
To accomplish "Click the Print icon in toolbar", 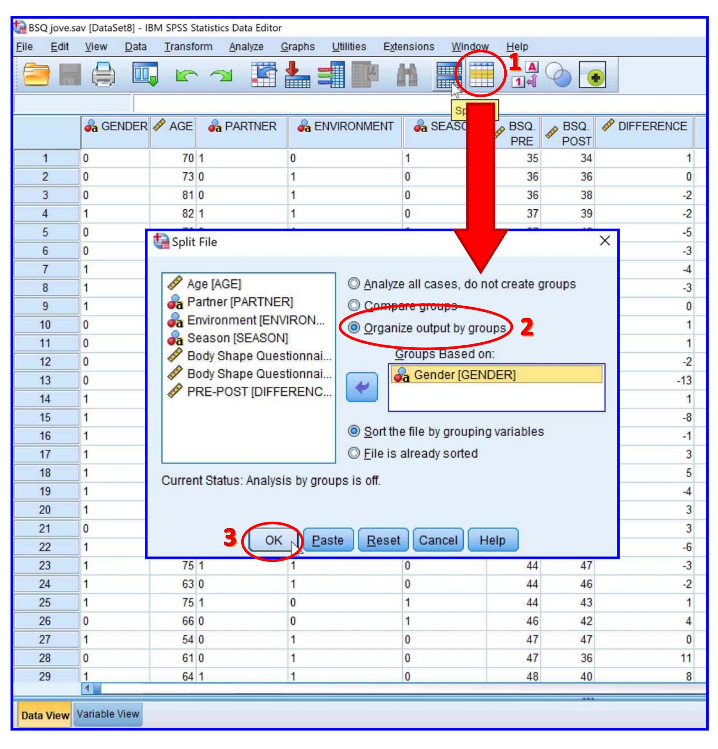I will 103,74.
